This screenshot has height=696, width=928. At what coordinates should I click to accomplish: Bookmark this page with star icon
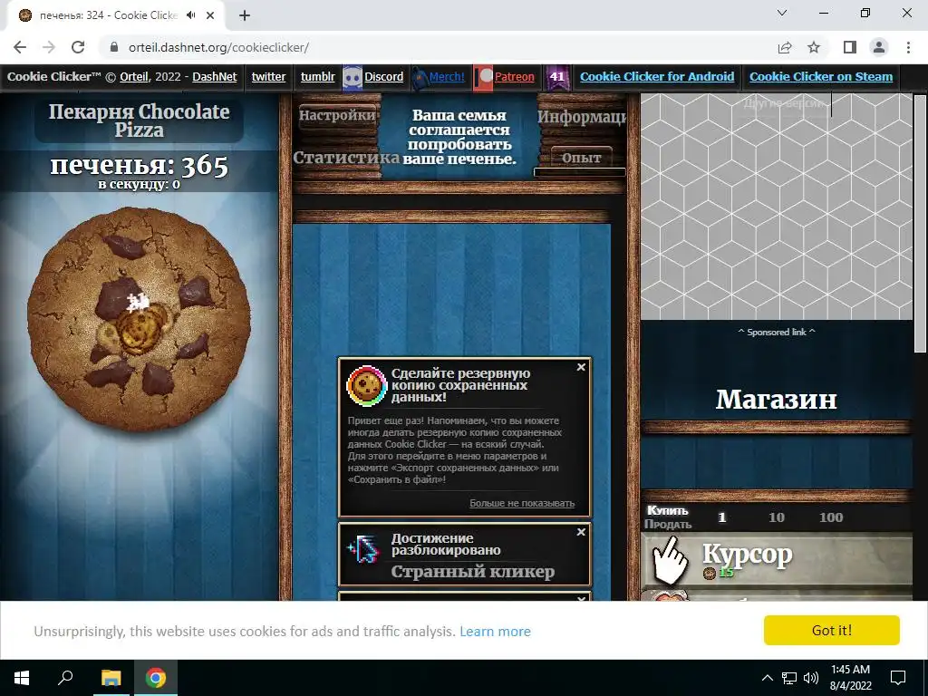815,47
